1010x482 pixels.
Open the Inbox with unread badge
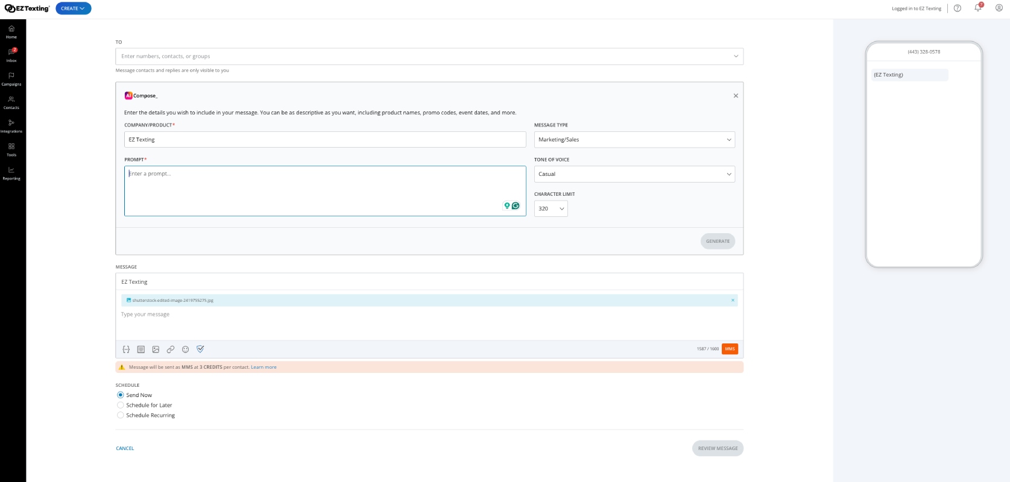[x=11, y=55]
